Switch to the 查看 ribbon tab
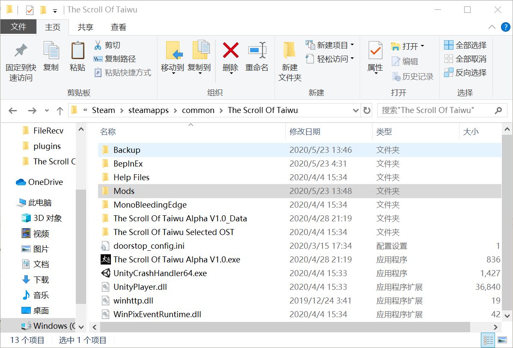Image resolution: width=513 pixels, height=348 pixels. coord(118,27)
